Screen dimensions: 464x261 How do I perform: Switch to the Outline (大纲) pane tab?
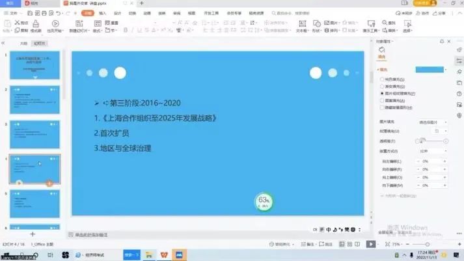pyautogui.click(x=24, y=44)
